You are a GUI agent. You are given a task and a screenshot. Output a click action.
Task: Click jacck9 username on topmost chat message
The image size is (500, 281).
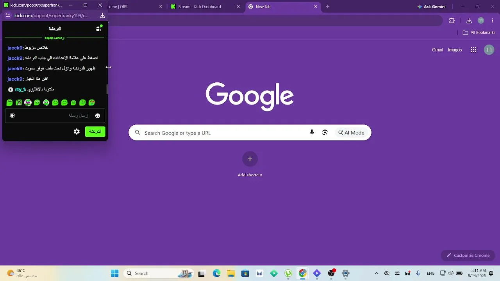pyautogui.click(x=15, y=48)
